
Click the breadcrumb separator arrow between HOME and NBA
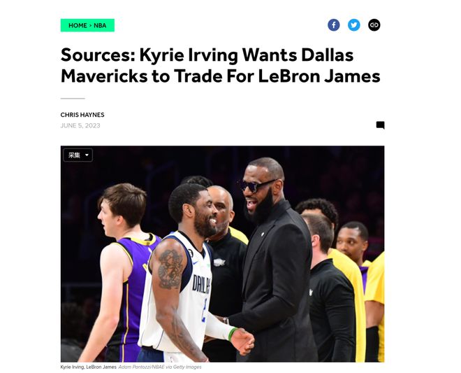point(90,25)
